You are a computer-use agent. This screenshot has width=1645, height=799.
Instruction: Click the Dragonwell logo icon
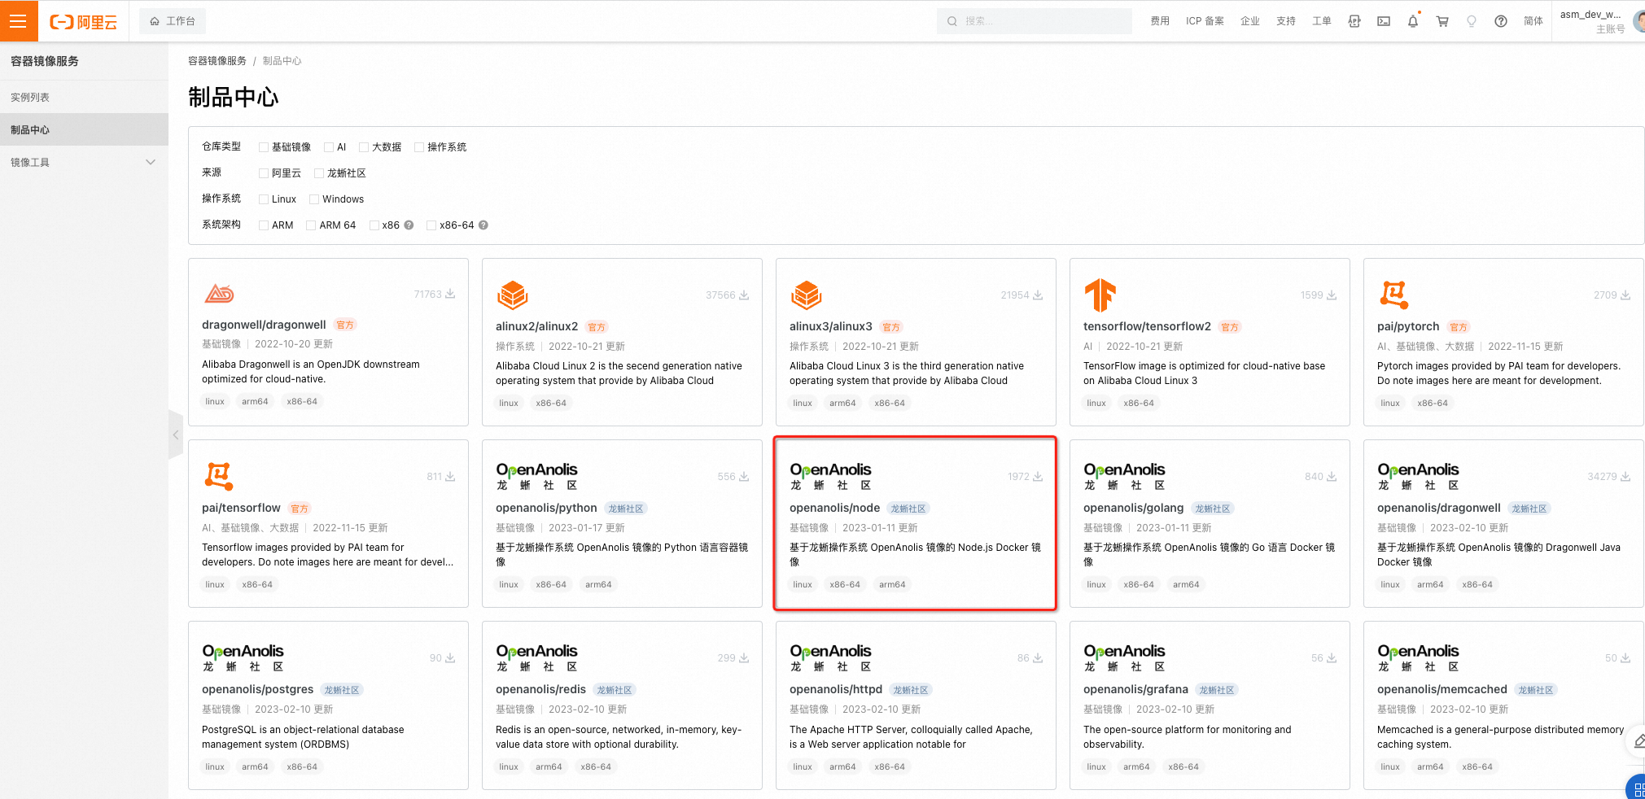coord(220,293)
